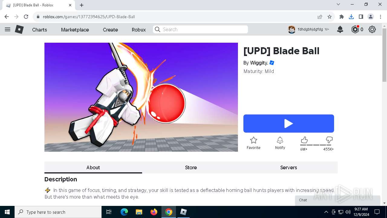Select the About tab

click(93, 167)
